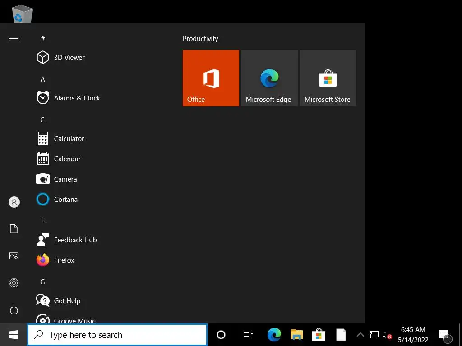Viewport: 462px width, 346px height.
Task: Click the Windows Start button
Action: [14, 335]
